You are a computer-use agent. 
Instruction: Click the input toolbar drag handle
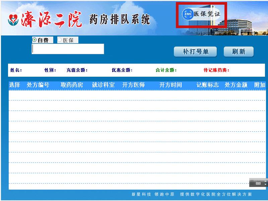[252, 183]
